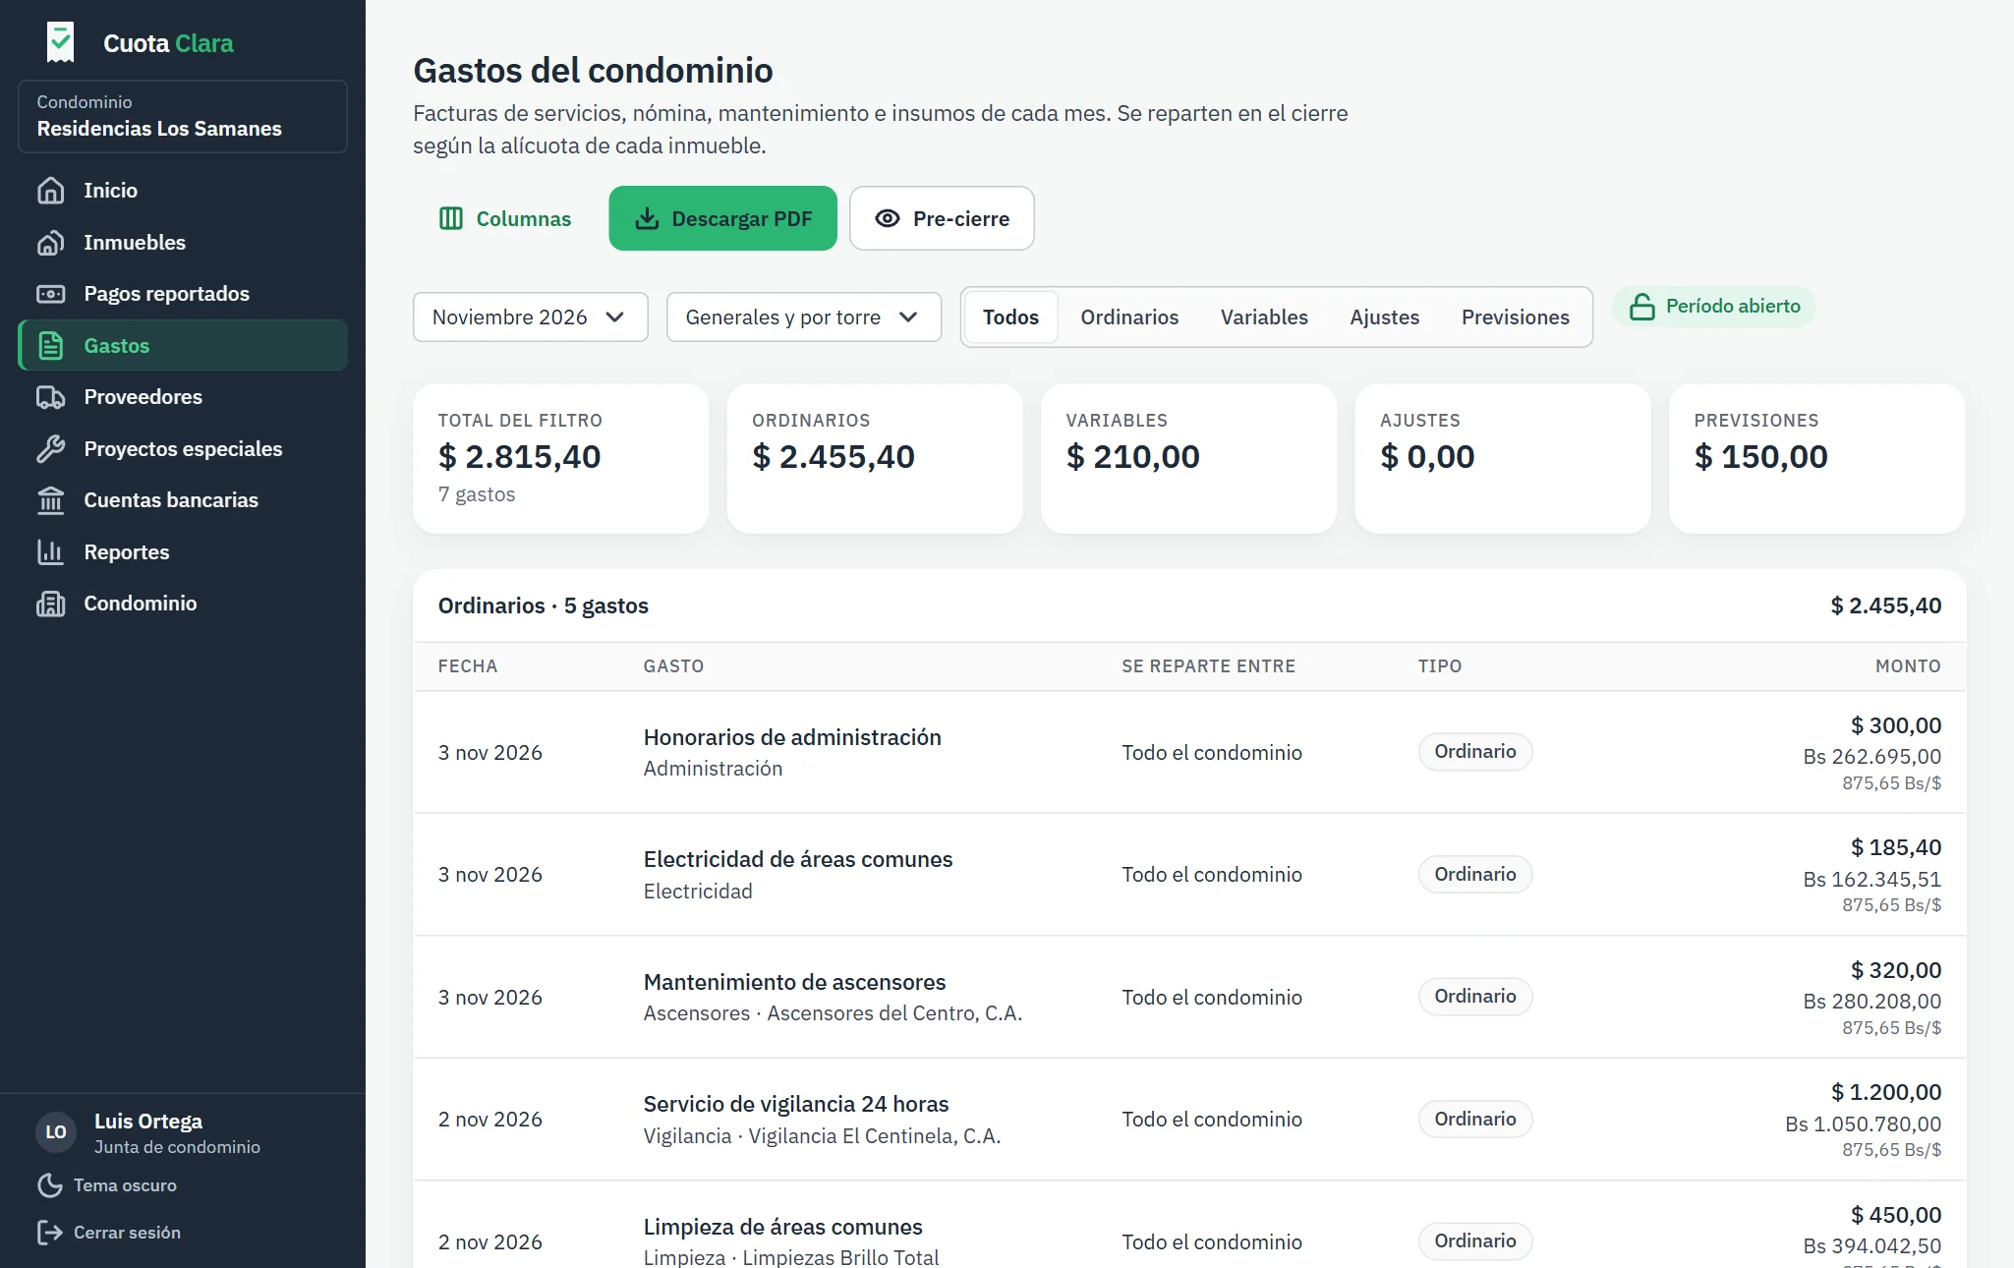Click Cerrar sesión link text

[x=127, y=1233]
